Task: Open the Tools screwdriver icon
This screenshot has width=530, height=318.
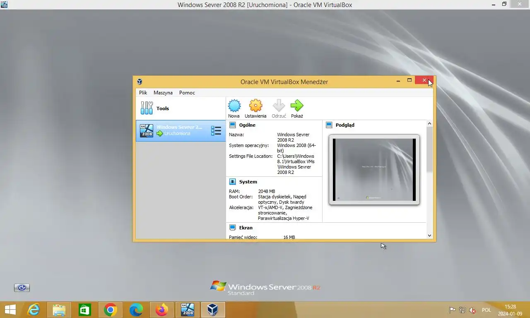Action: (147, 108)
